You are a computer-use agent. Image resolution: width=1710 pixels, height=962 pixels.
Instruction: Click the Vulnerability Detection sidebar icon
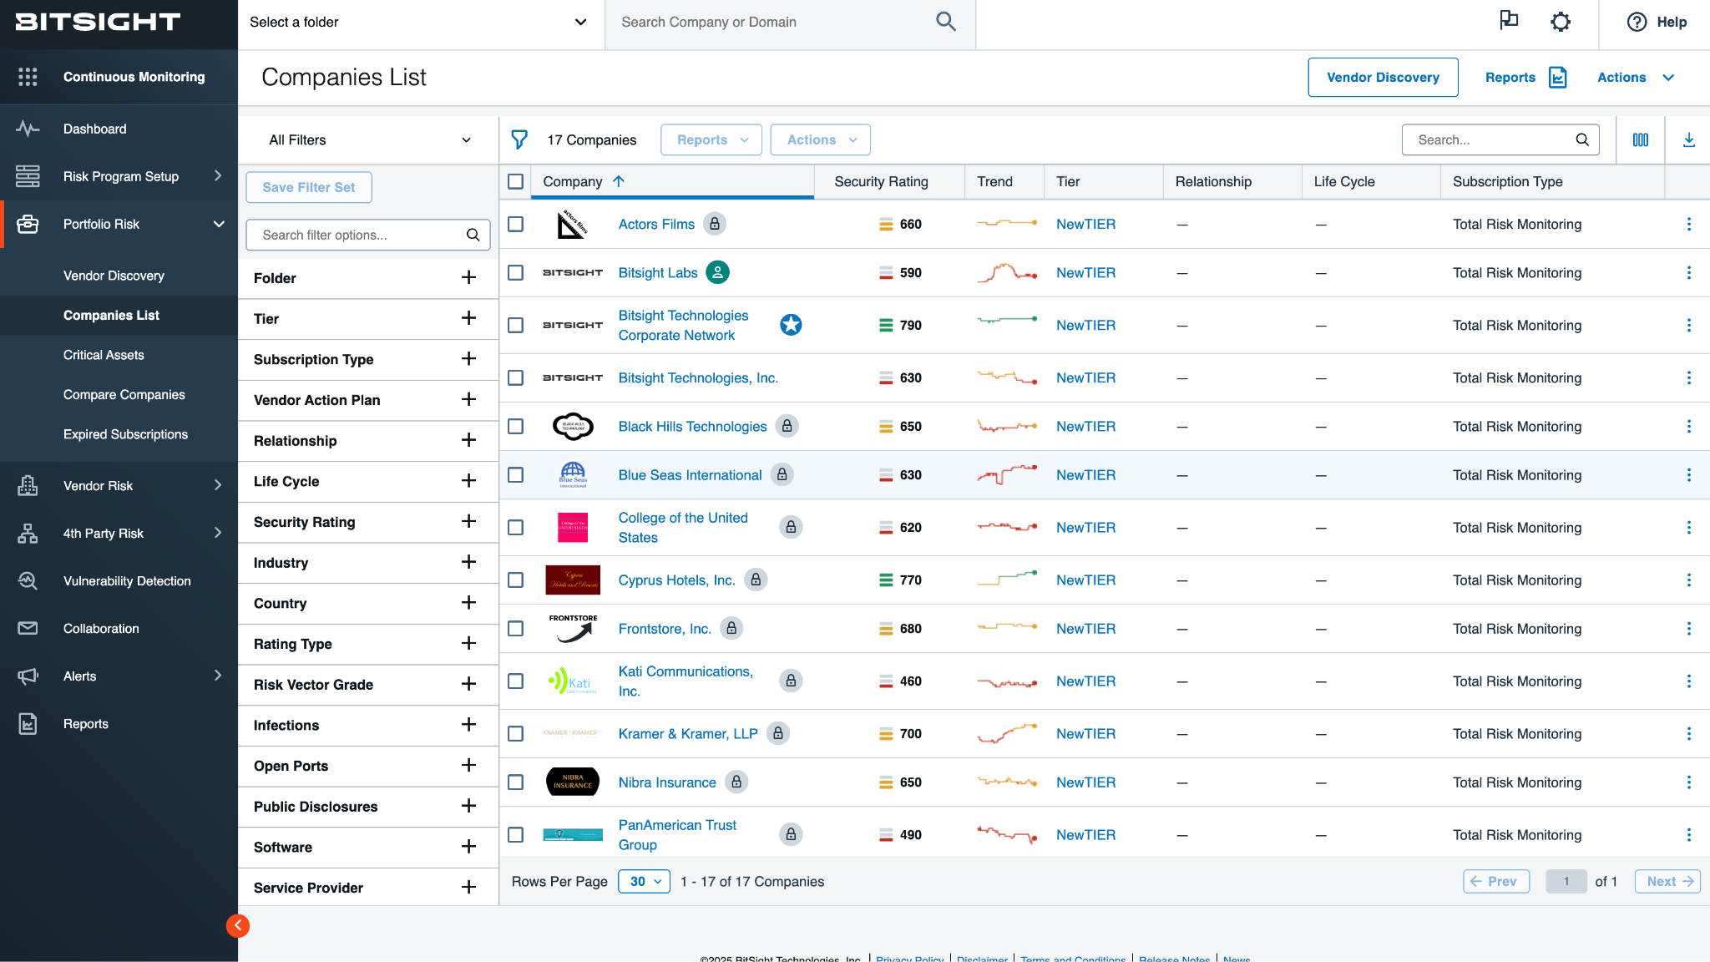(28, 580)
